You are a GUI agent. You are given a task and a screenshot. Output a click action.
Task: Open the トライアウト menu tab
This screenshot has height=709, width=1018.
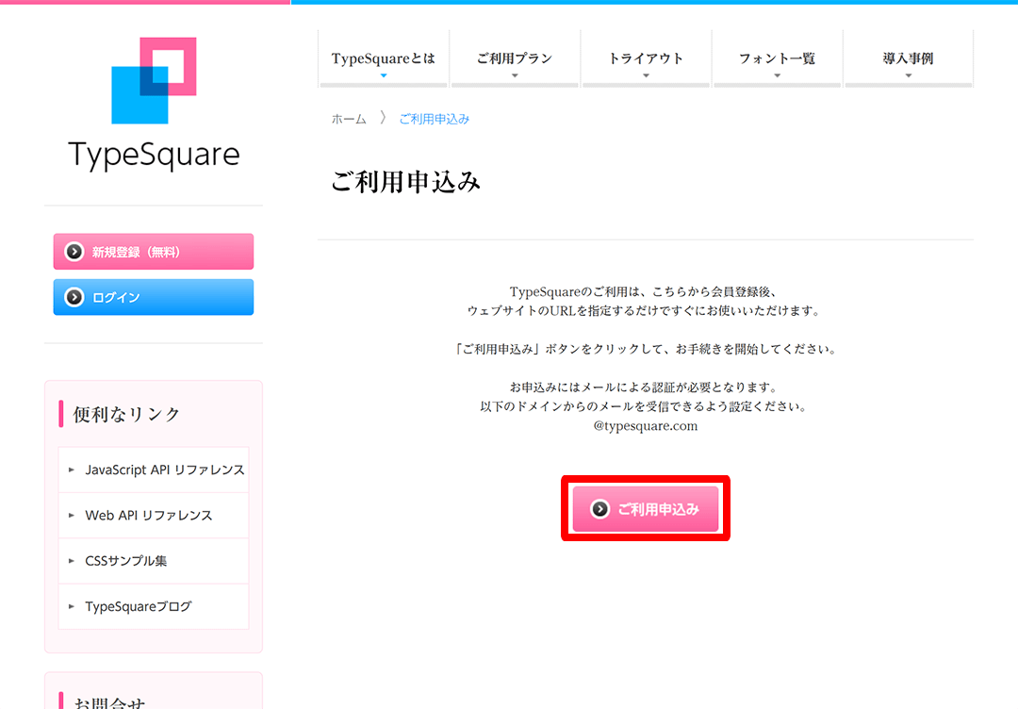click(x=646, y=58)
